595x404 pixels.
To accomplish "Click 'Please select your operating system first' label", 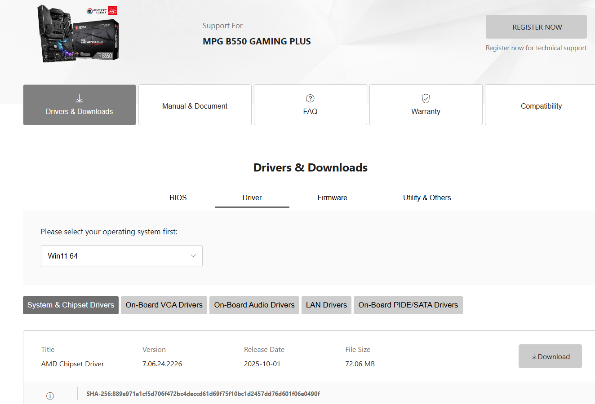I will tap(109, 232).
